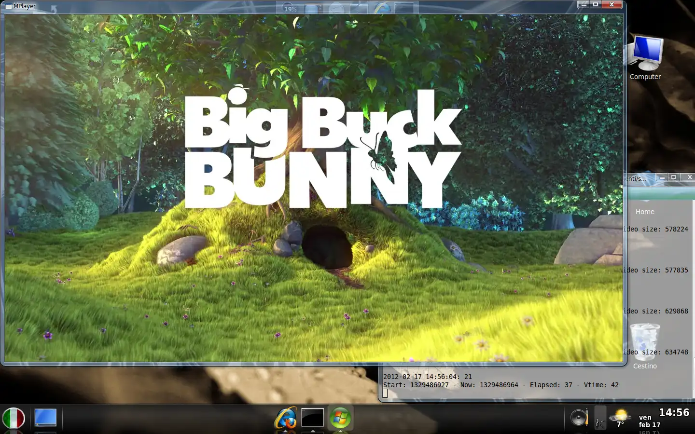This screenshot has width=695, height=434.
Task: Click the 19% indicator behind MPlayer title bar
Action: pyautogui.click(x=290, y=9)
